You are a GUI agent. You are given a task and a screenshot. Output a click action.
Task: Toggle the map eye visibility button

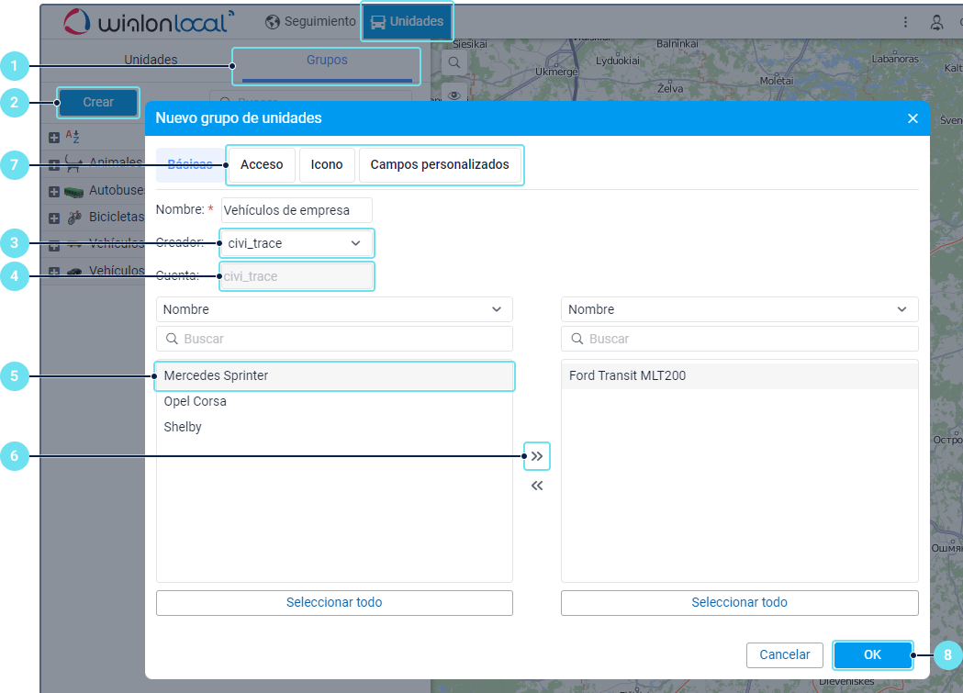(454, 95)
